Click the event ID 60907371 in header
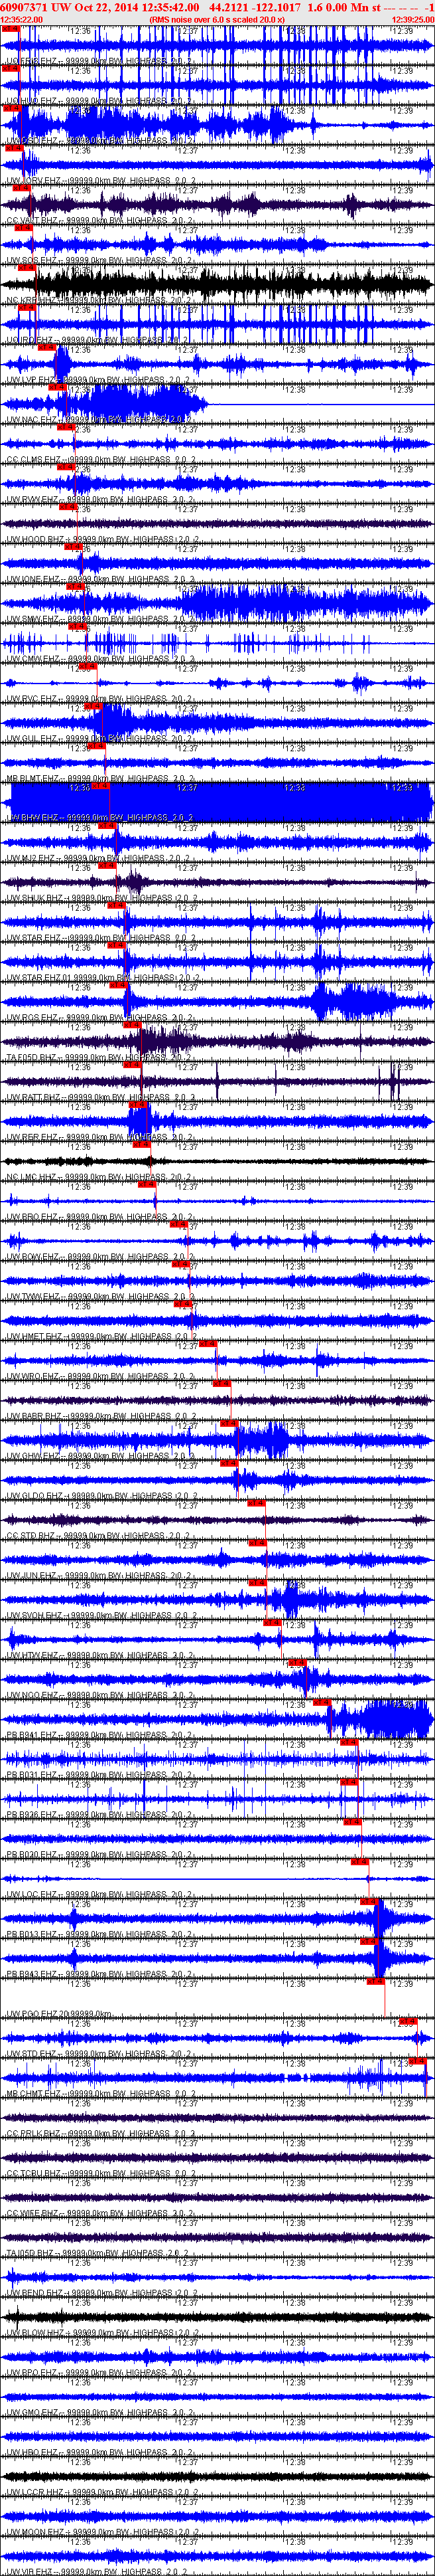 pyautogui.click(x=23, y=7)
